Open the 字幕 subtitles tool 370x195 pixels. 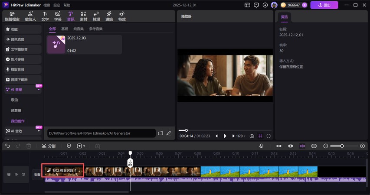tap(58, 16)
